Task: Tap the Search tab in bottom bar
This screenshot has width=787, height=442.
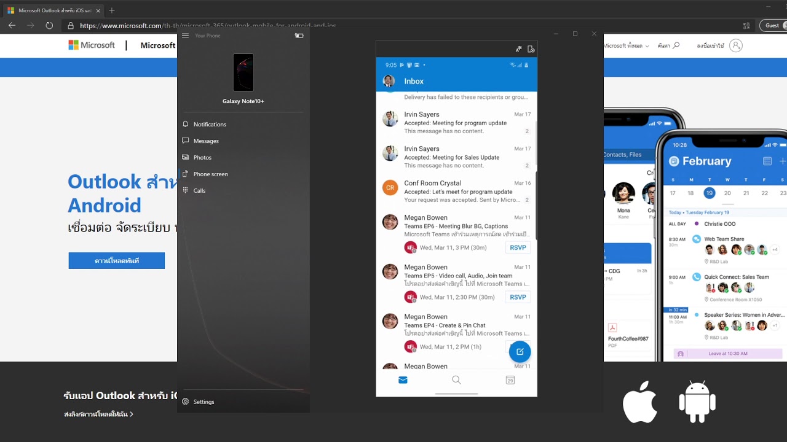Action: click(x=456, y=380)
